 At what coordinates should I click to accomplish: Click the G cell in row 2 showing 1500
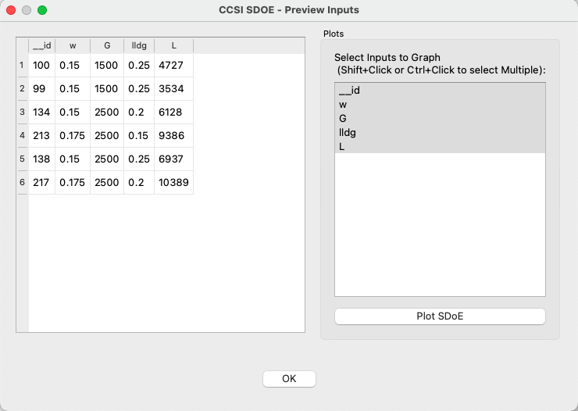click(x=107, y=88)
